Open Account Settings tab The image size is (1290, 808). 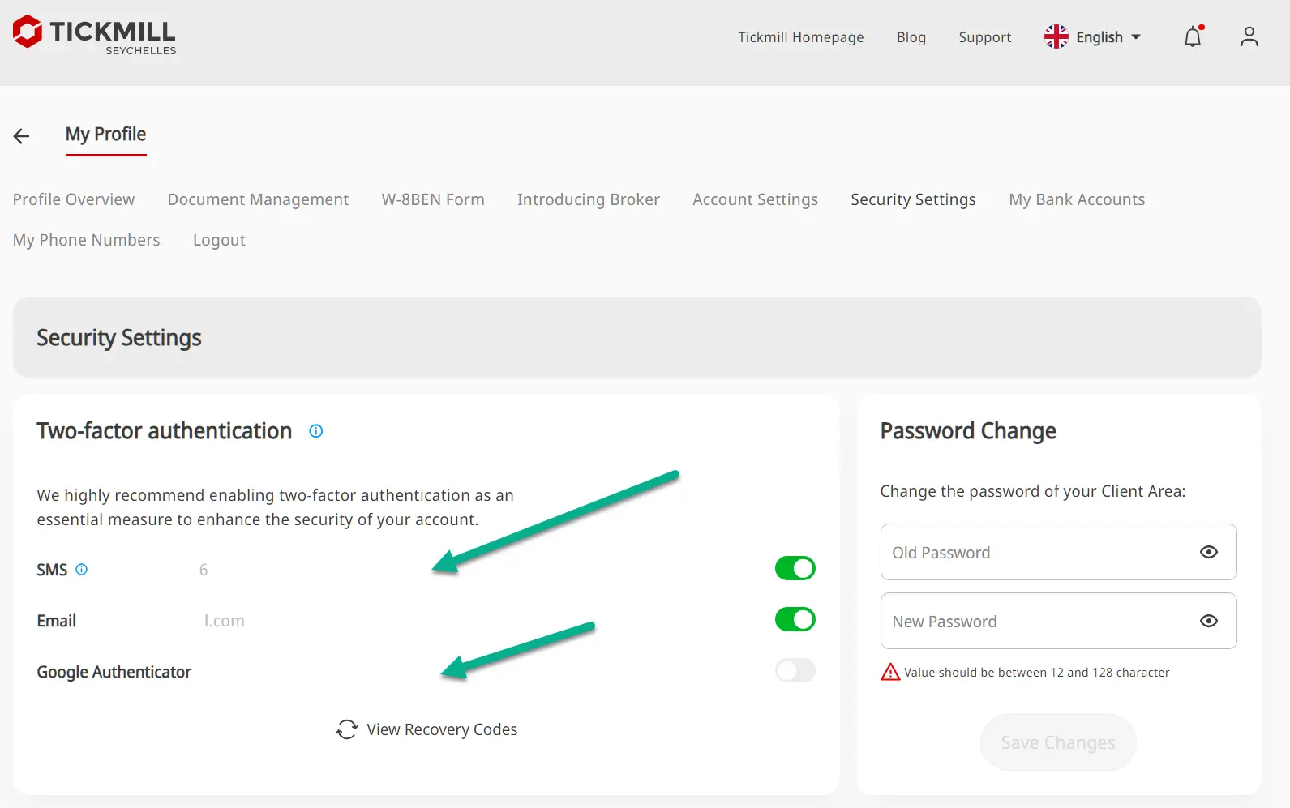(x=755, y=199)
